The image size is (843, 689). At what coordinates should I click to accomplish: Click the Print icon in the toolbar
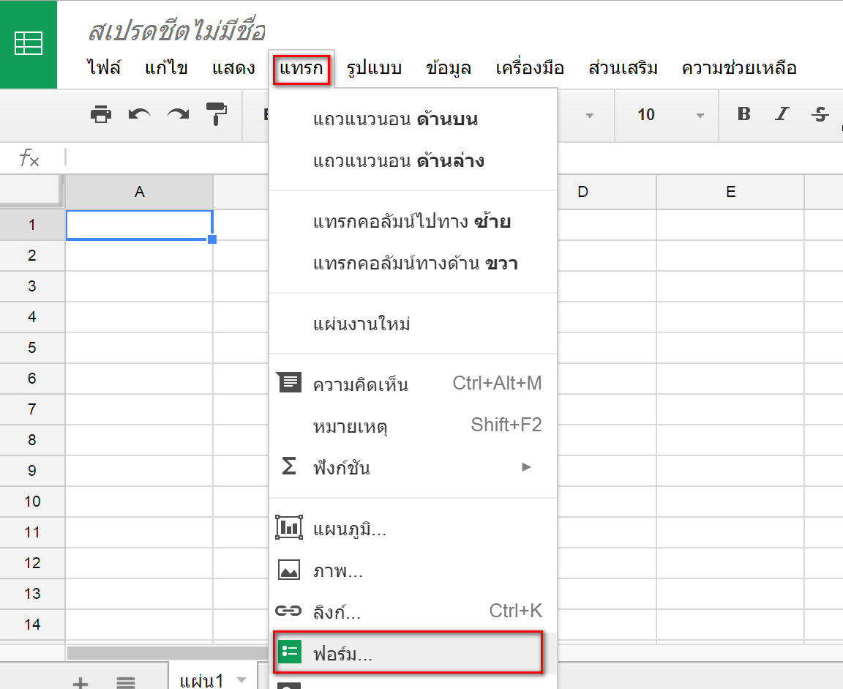[101, 114]
